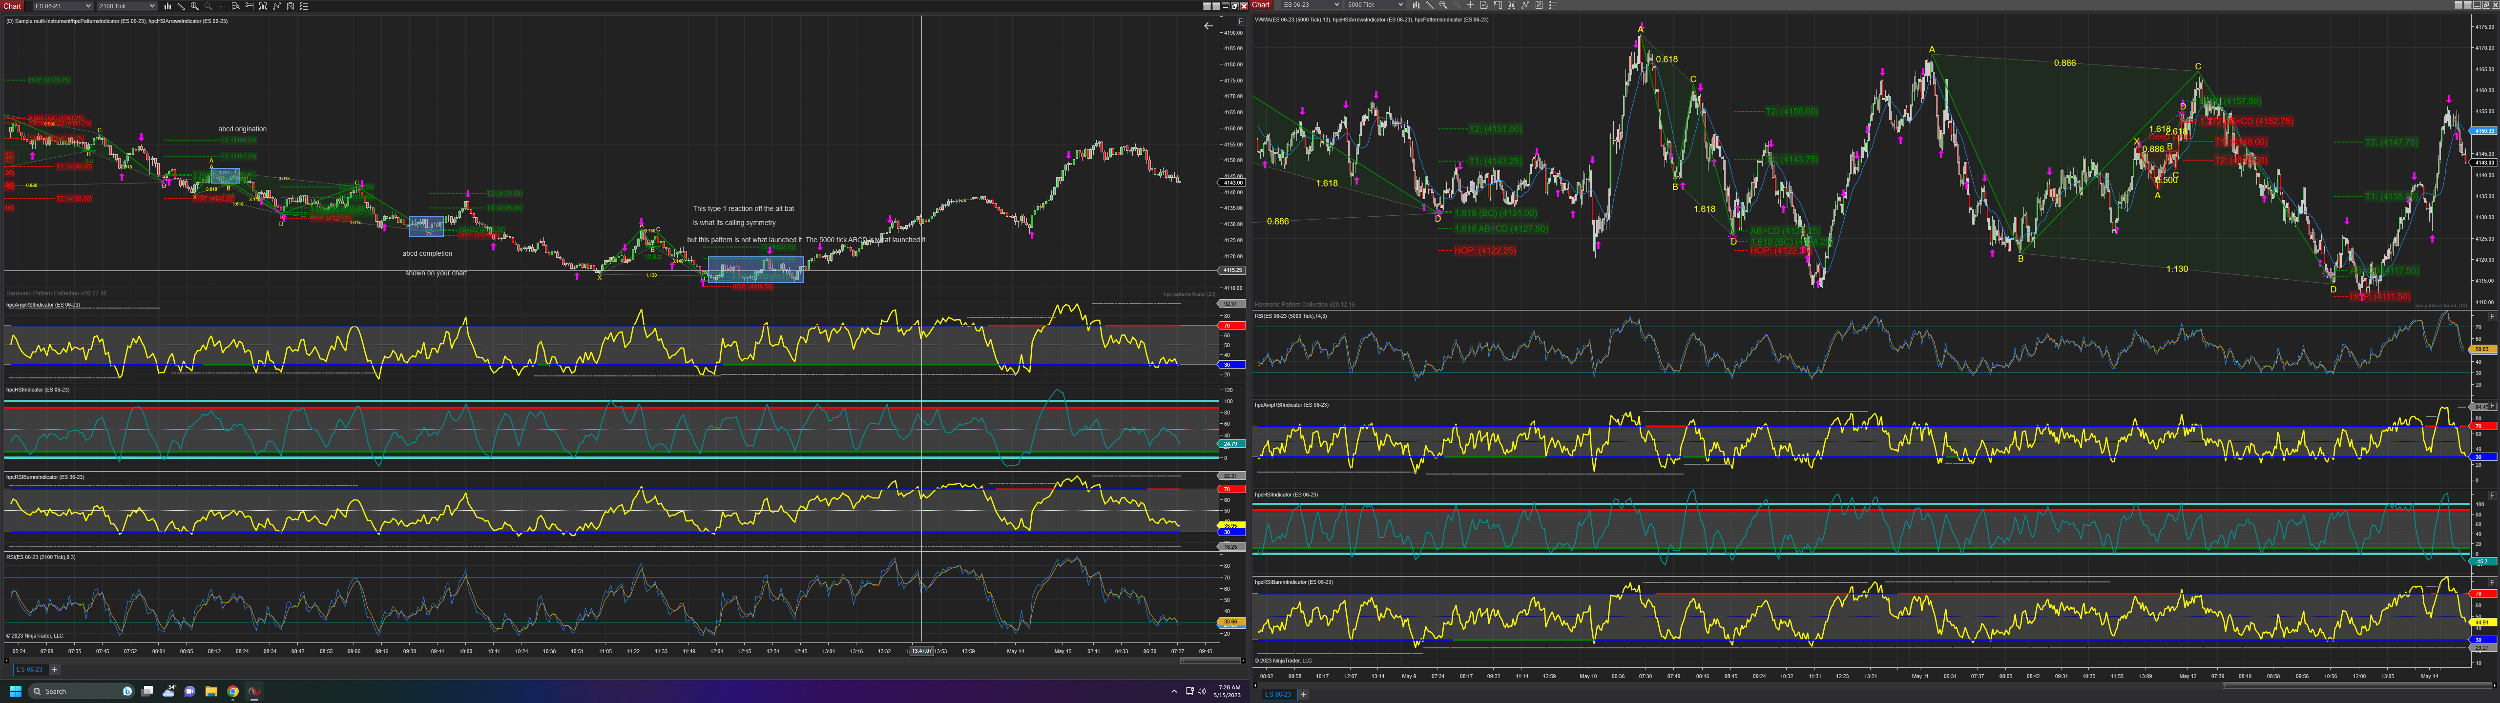Open Google Chrome from the taskbar

[233, 691]
